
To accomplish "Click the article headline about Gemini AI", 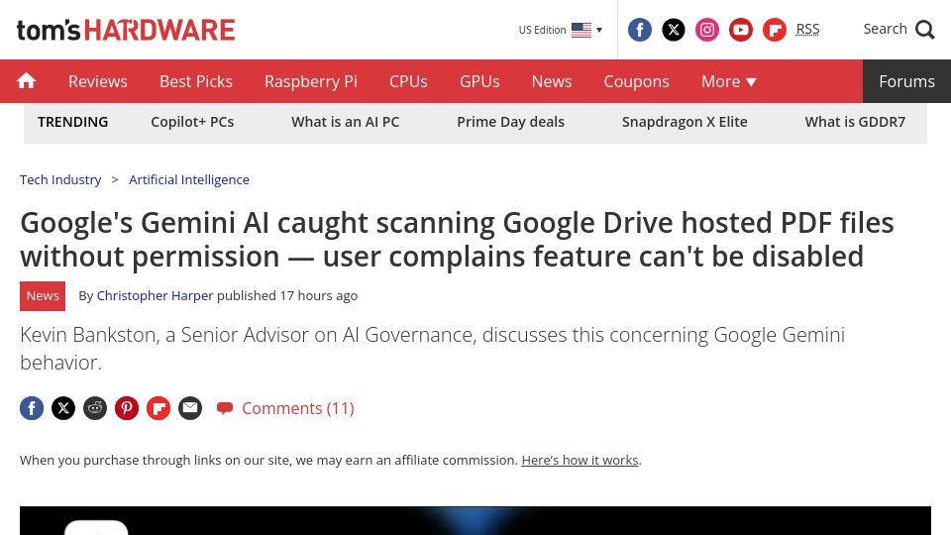I will click(x=457, y=239).
